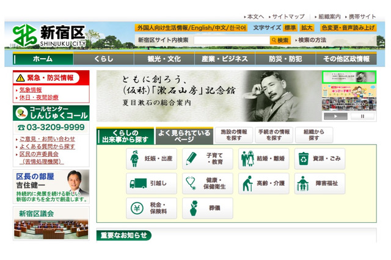Click the 検索 search button
This screenshot has height=260, width=391.
[280, 40]
